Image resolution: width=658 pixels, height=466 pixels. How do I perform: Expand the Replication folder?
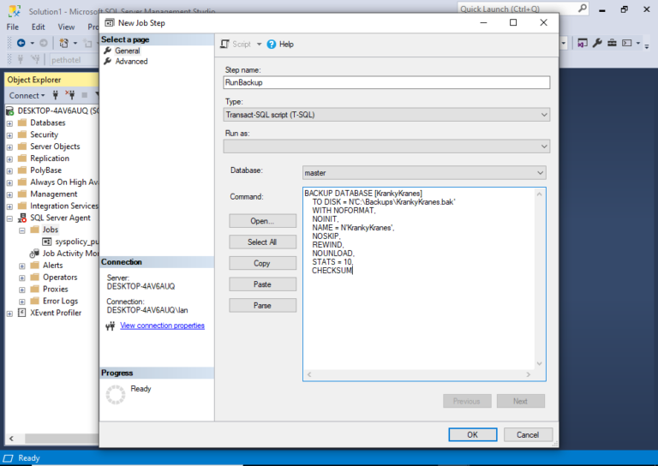pos(9,159)
